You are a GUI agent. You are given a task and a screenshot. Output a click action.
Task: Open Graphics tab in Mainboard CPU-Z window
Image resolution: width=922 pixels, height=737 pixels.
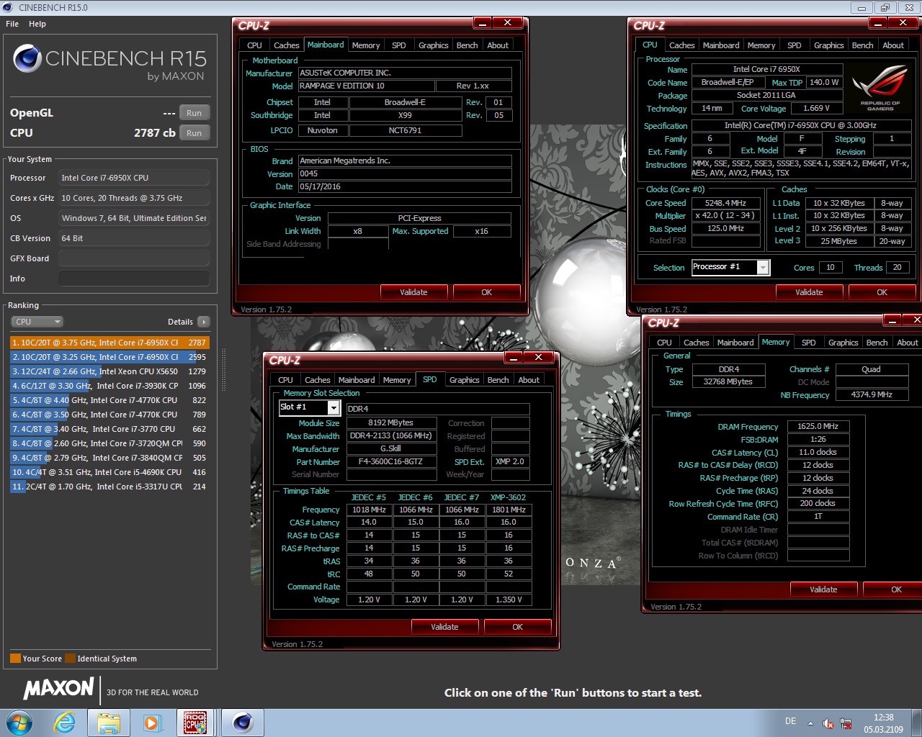pos(433,45)
